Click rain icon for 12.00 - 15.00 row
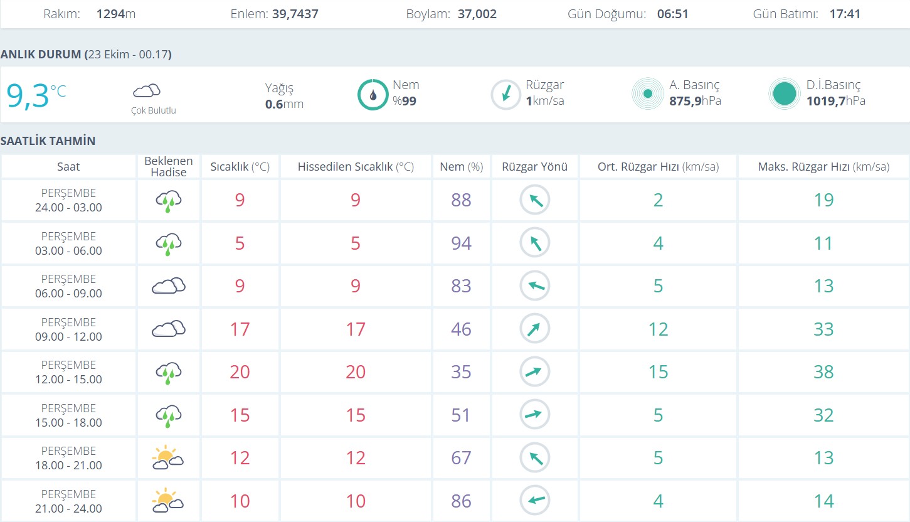 (x=168, y=373)
